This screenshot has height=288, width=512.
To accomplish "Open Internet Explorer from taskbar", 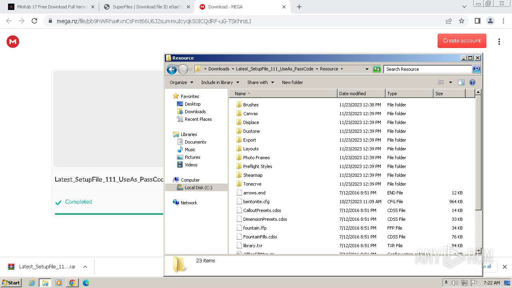I will 32,283.
